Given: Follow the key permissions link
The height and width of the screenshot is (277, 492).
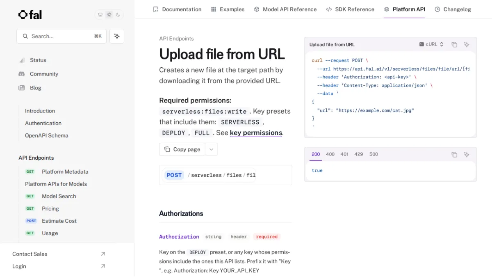Looking at the screenshot, I should click(256, 133).
